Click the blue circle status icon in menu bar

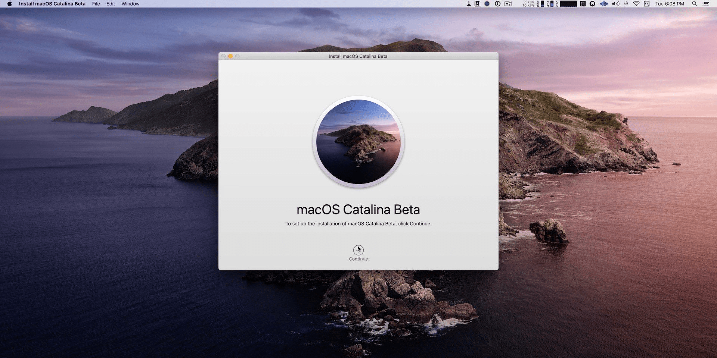[487, 4]
